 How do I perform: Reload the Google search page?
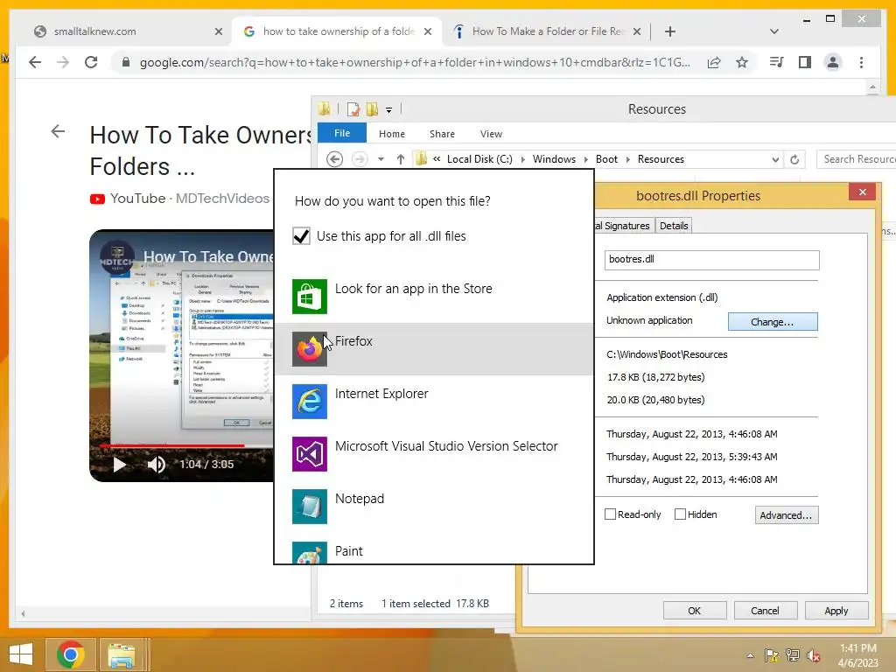(91, 62)
